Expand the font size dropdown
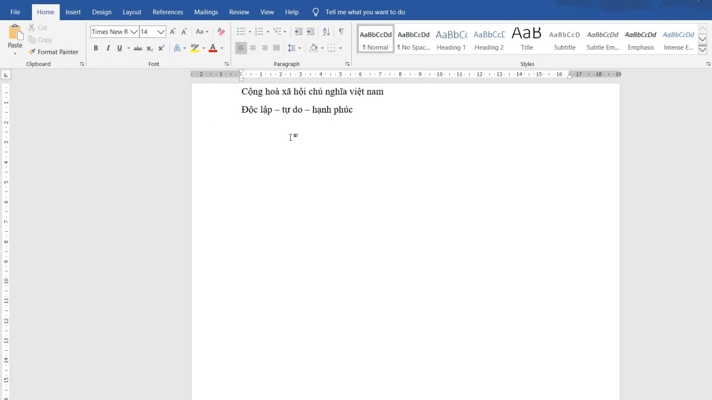712x400 pixels. (x=161, y=32)
